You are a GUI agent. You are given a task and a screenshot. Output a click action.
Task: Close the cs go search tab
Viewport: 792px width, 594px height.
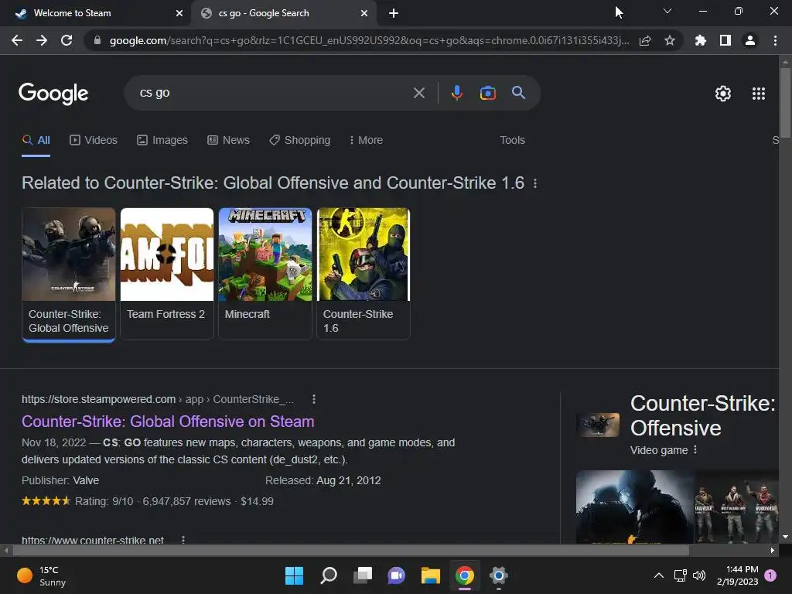tap(364, 13)
